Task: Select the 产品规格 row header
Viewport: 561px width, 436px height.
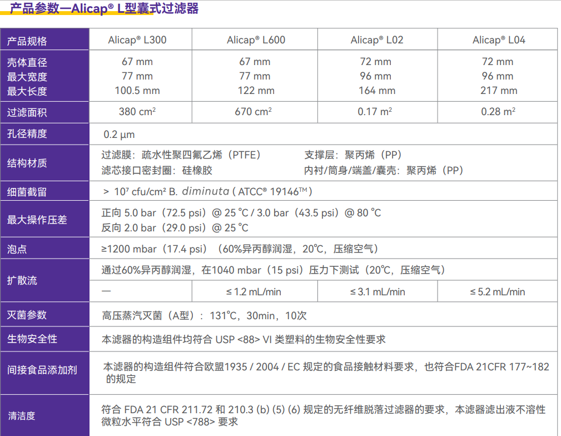Action: click(x=27, y=41)
